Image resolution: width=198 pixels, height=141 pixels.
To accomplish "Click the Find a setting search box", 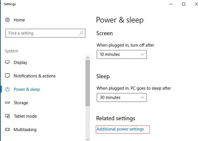I will [x=45, y=33].
